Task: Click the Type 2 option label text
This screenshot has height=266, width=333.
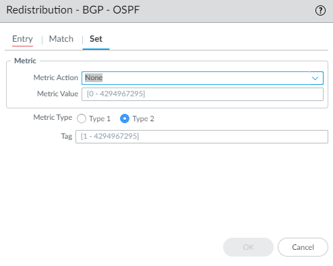Action: tap(144, 119)
